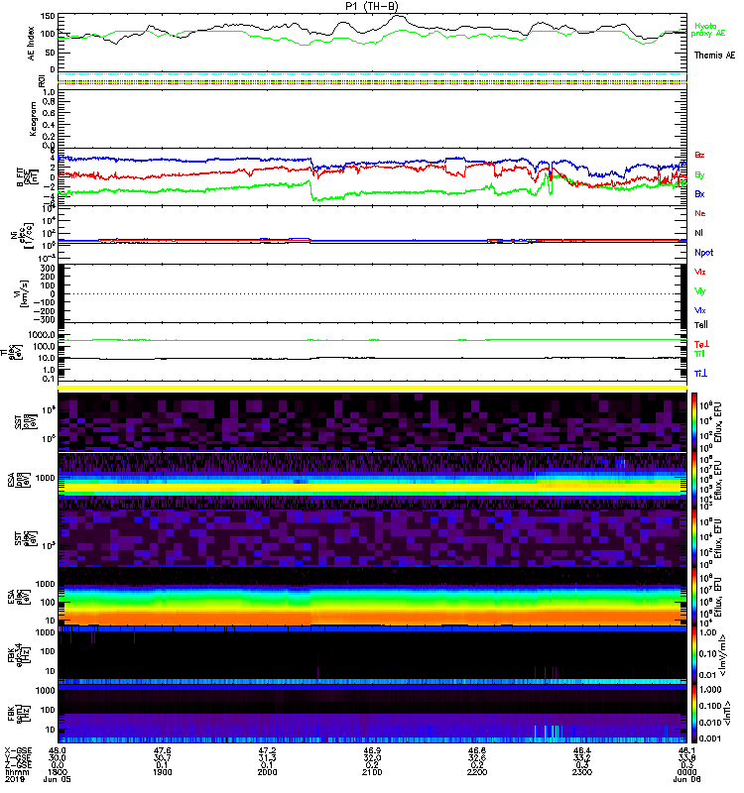The image size is (744, 793).
Task: Click the "150" tick on AE Index axis
Action: [x=48, y=17]
